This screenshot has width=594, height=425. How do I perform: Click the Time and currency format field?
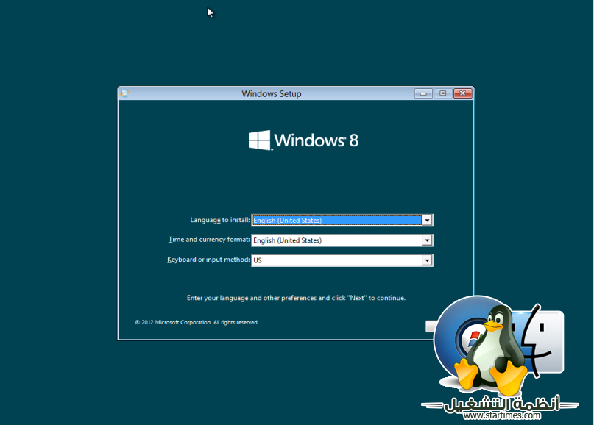pos(342,240)
